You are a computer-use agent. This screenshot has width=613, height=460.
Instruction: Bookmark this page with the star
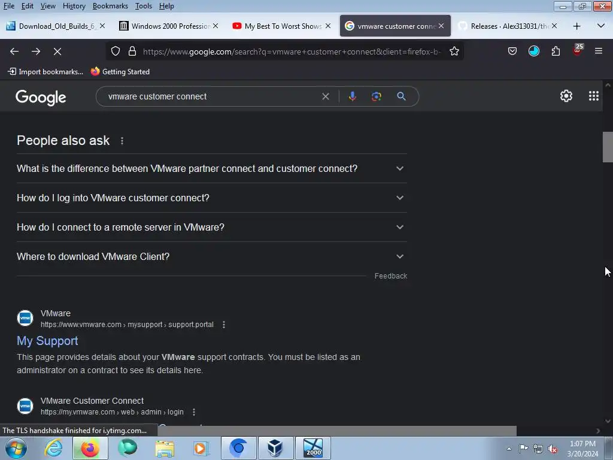click(454, 52)
